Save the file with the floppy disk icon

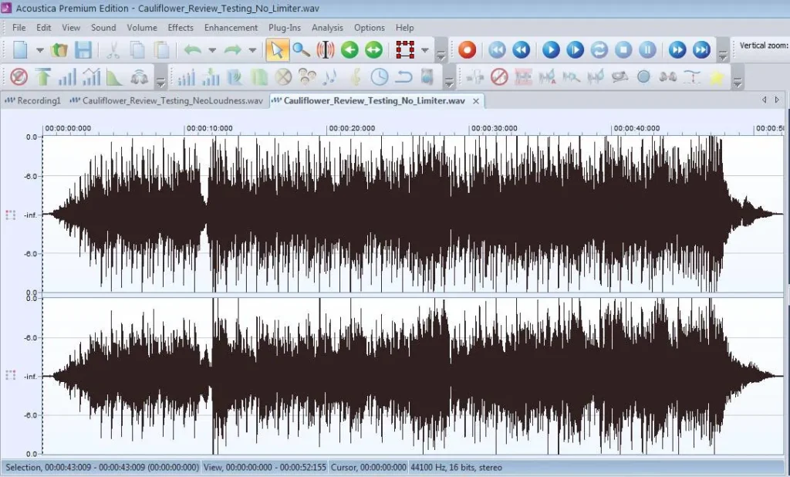83,50
